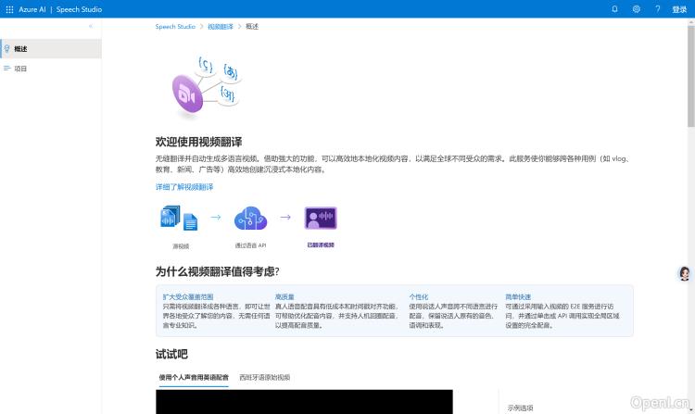Open settings via the gear icon
This screenshot has width=695, height=414.
pos(637,8)
